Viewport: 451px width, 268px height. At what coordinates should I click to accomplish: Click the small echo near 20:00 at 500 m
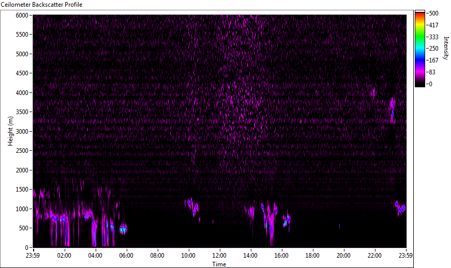[x=339, y=226]
